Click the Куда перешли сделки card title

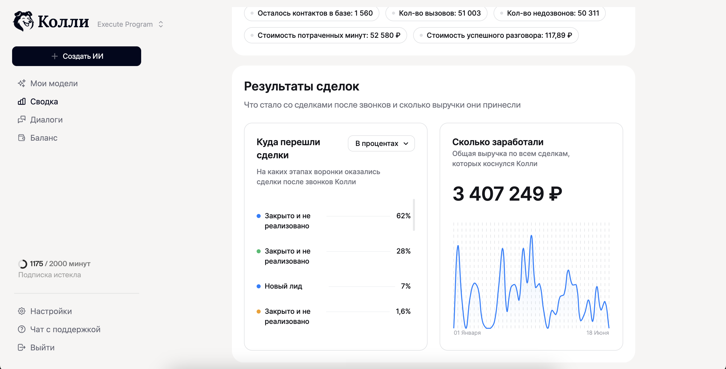[x=288, y=148]
